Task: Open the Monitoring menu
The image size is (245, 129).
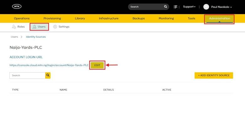Action: click(166, 18)
